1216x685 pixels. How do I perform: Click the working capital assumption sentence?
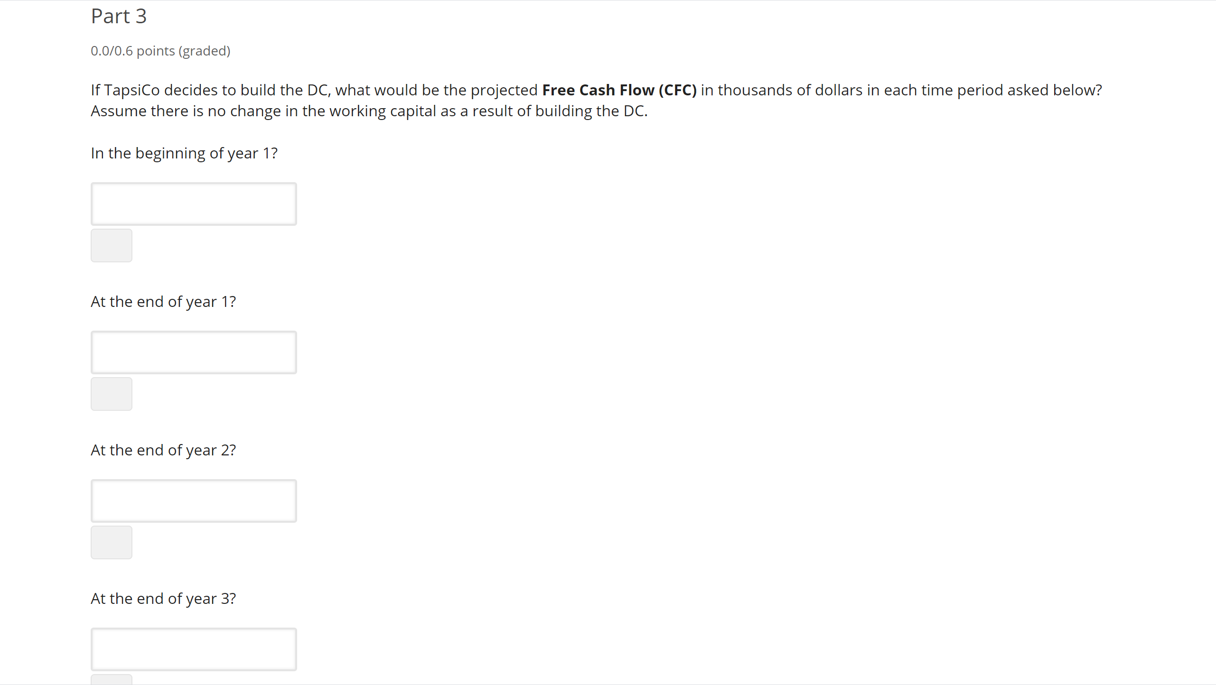[369, 111]
